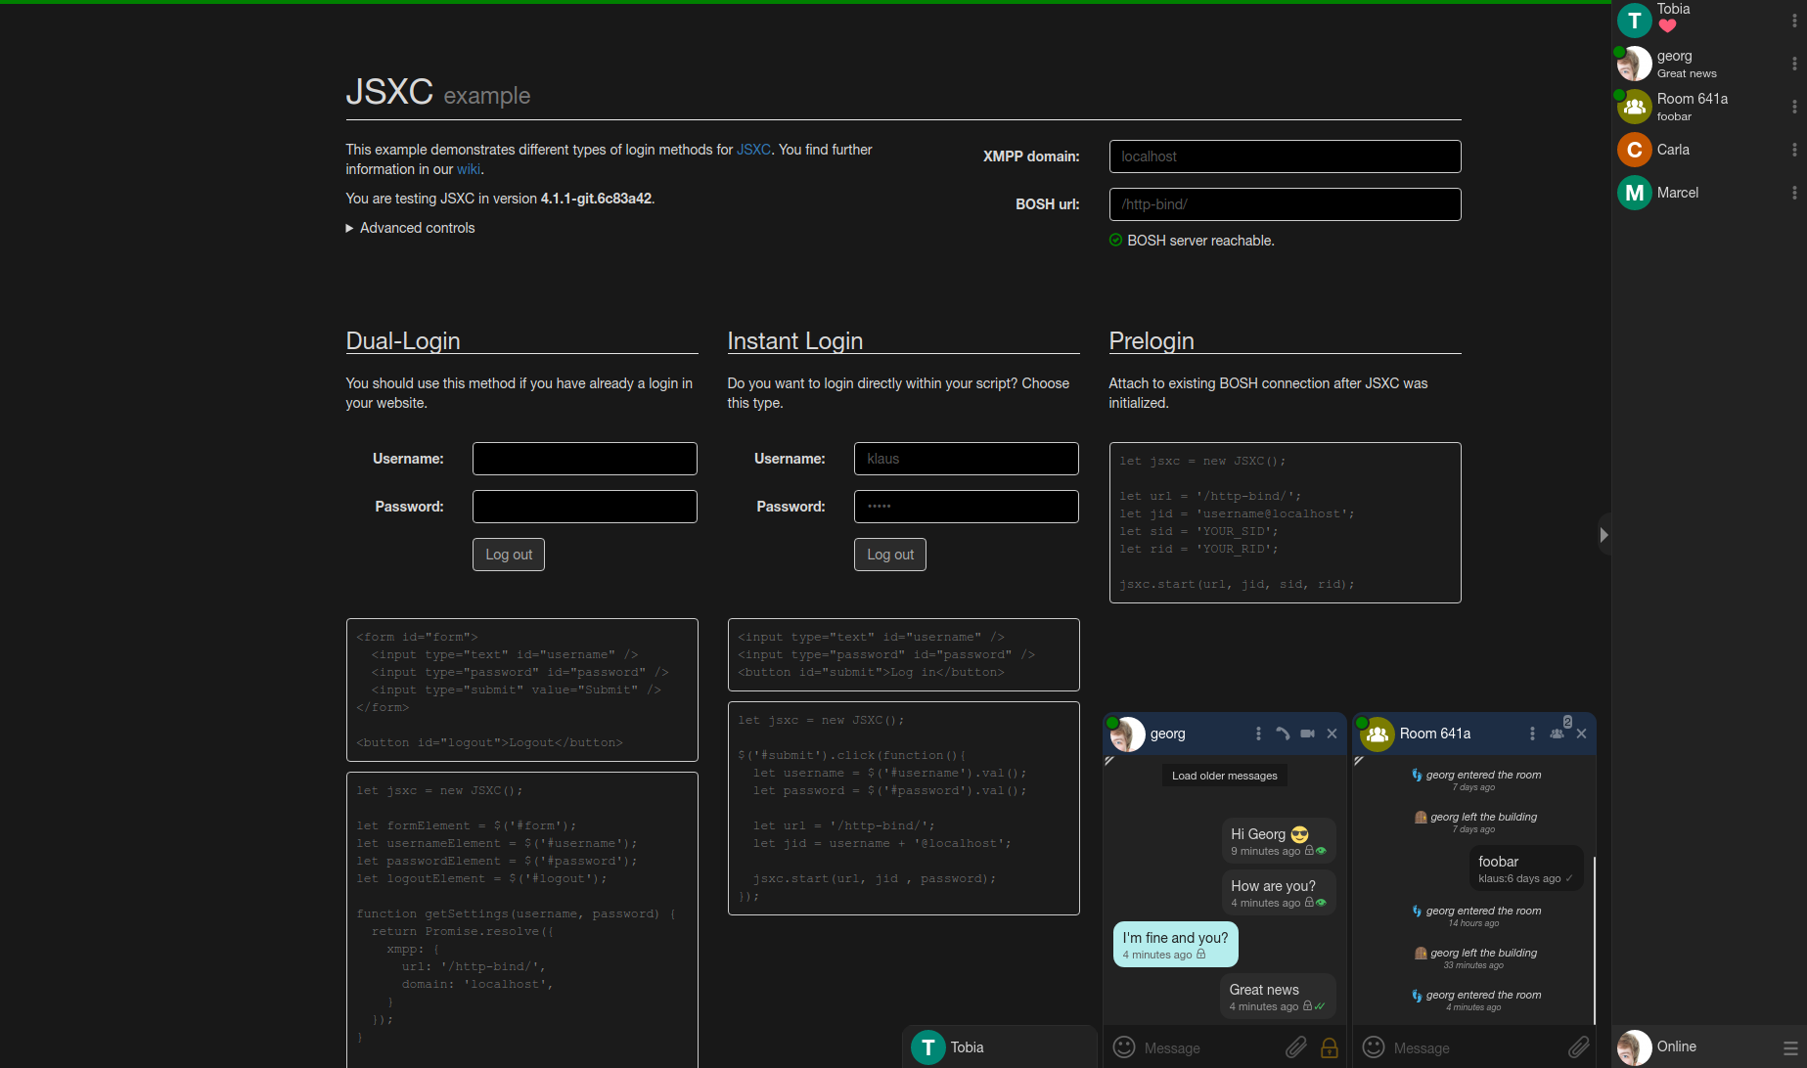Click Room 641a group avatar in chat header
This screenshot has width=1807, height=1068.
(1378, 734)
